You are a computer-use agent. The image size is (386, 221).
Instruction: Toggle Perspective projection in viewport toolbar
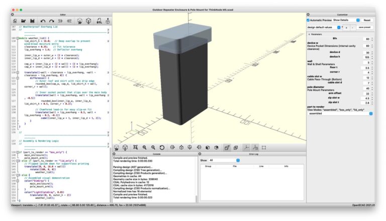click(227, 148)
